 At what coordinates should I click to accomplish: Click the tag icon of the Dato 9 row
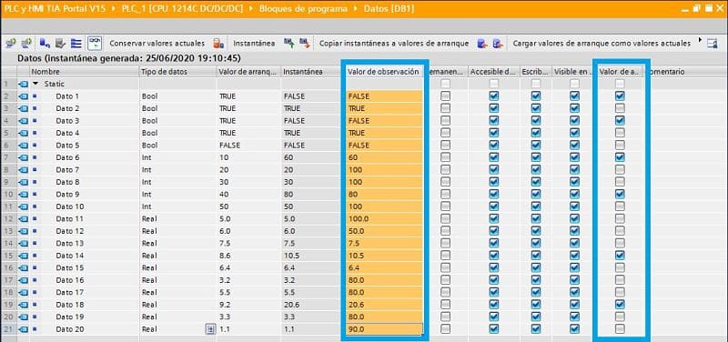point(24,194)
